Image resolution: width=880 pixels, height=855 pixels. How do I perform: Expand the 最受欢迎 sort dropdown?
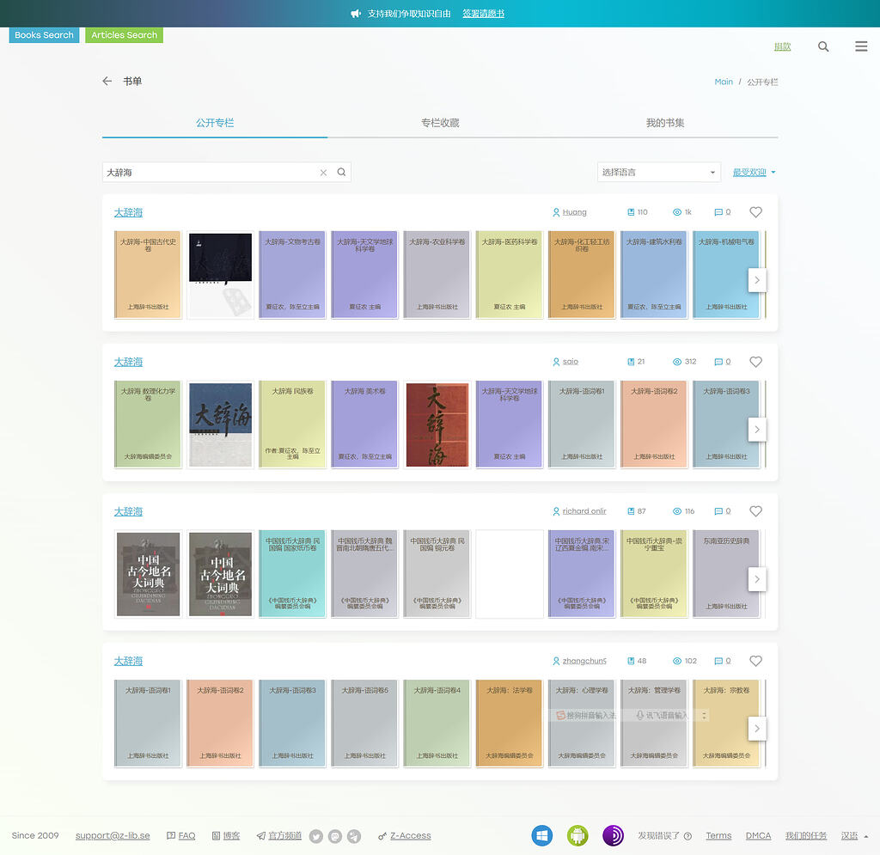[754, 173]
